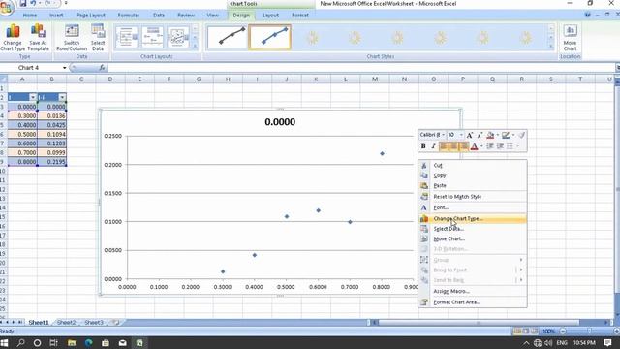Open the font size 10 dropdown
The width and height of the screenshot is (620, 349).
(x=461, y=135)
